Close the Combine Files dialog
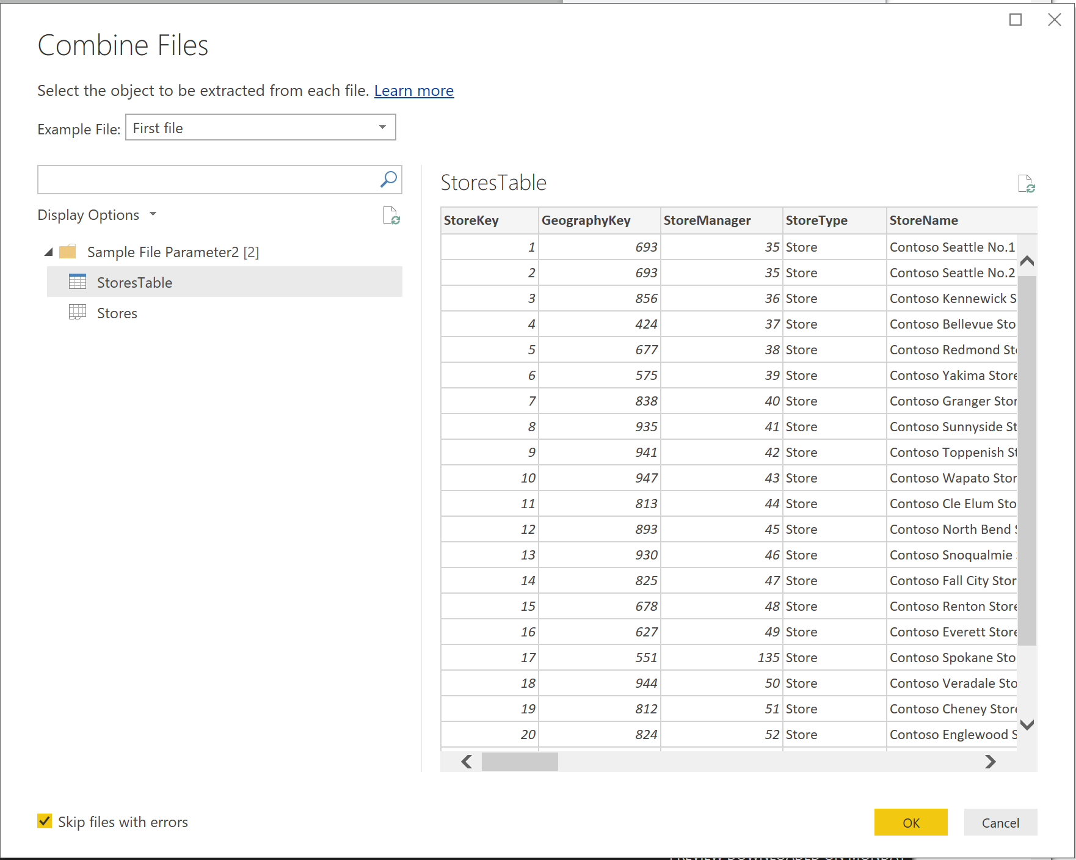 click(x=1055, y=20)
